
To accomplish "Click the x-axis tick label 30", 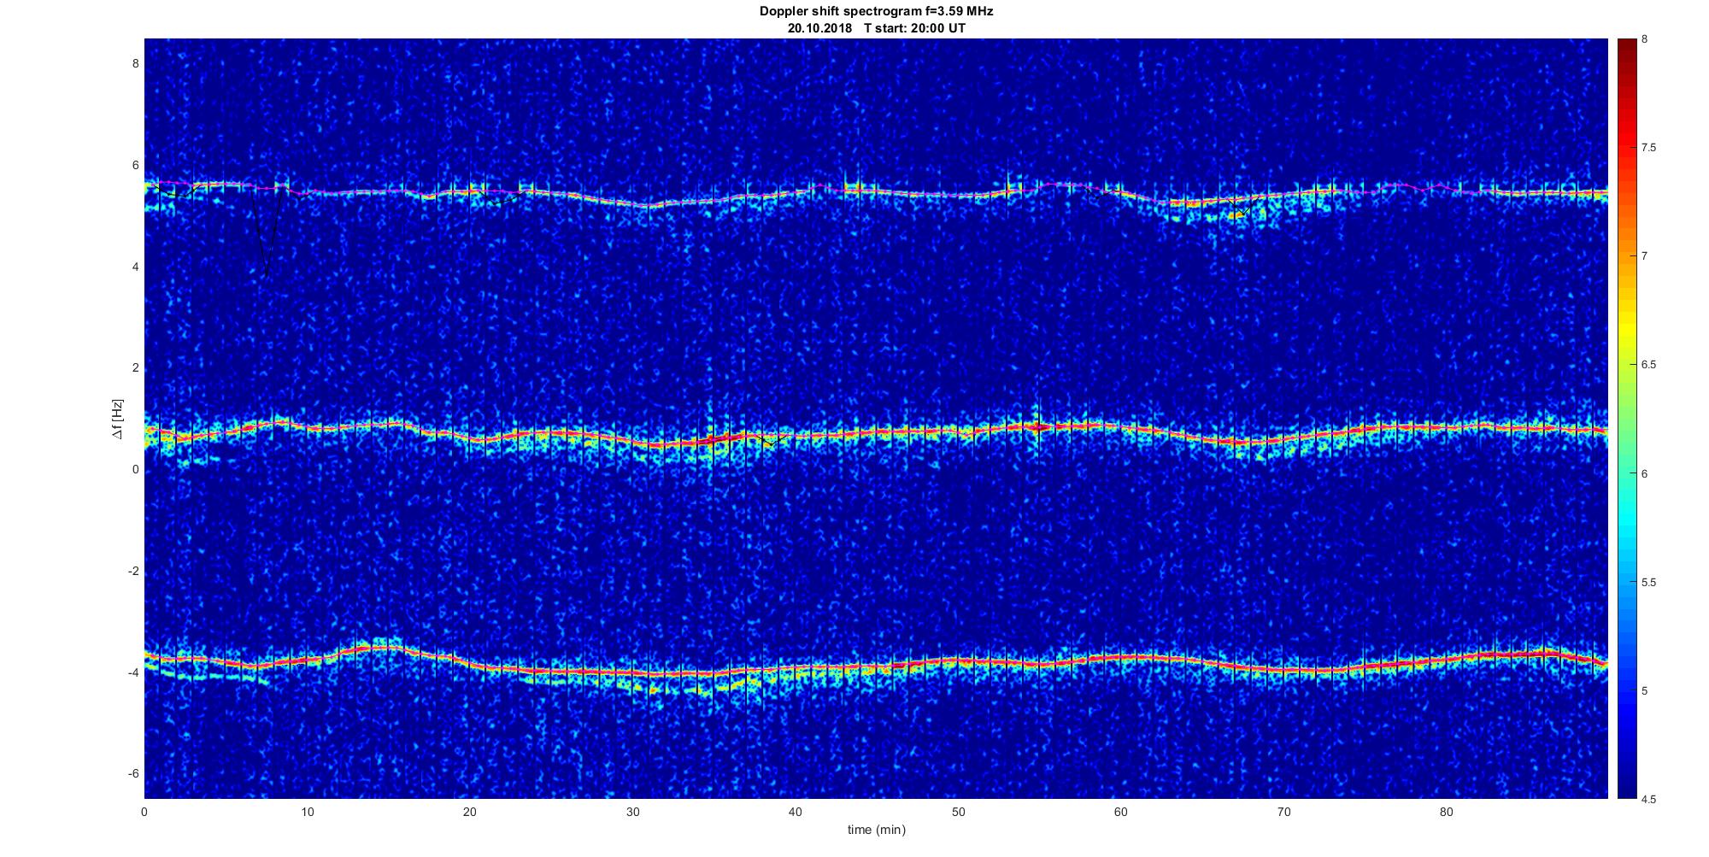I will click(632, 812).
